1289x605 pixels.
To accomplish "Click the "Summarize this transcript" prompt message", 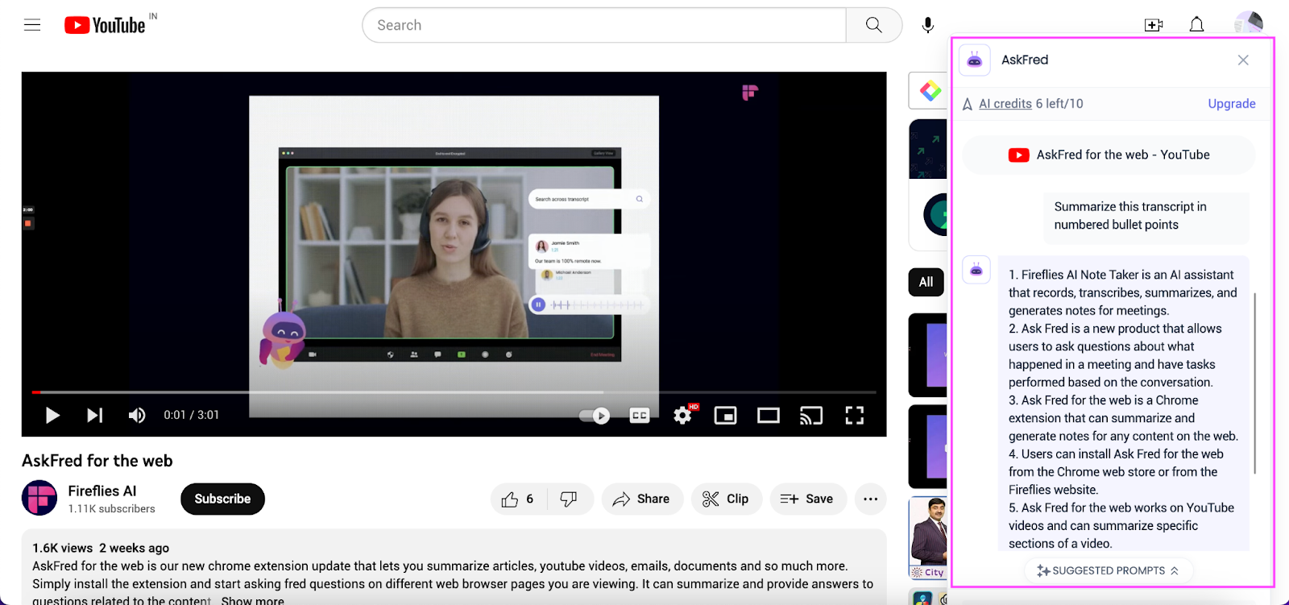I will (x=1146, y=216).
